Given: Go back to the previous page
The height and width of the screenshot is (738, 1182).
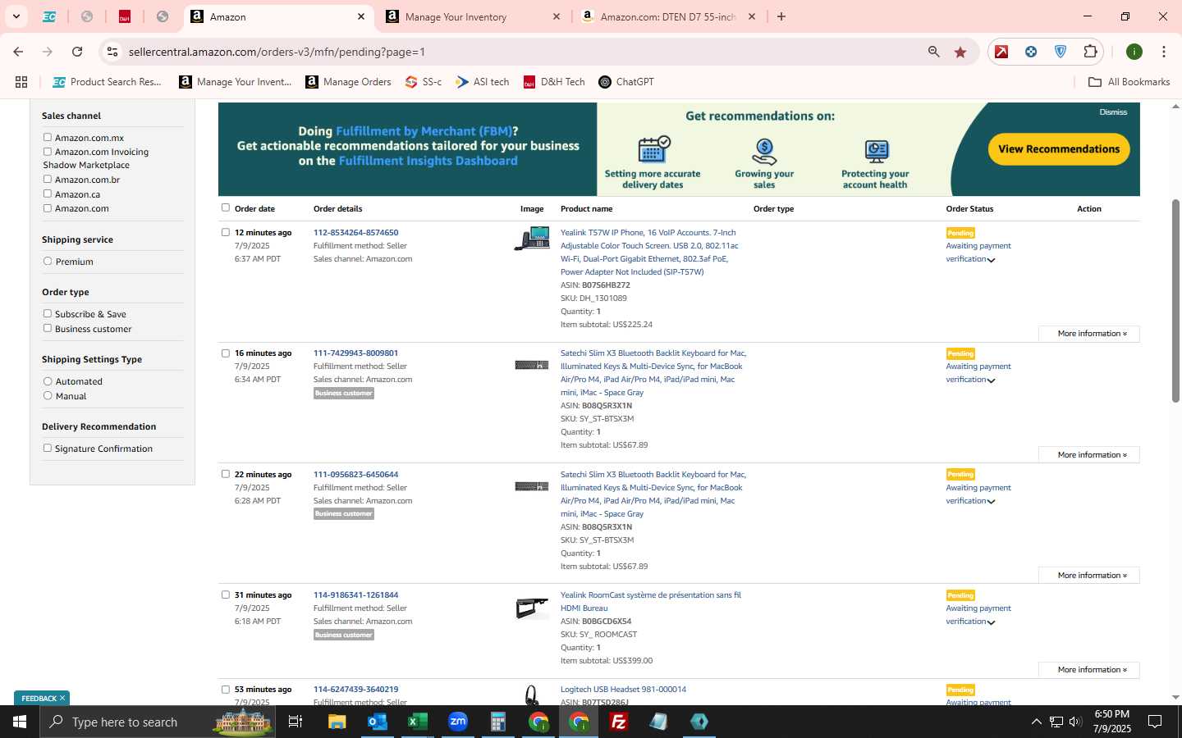Looking at the screenshot, I should pyautogui.click(x=18, y=52).
